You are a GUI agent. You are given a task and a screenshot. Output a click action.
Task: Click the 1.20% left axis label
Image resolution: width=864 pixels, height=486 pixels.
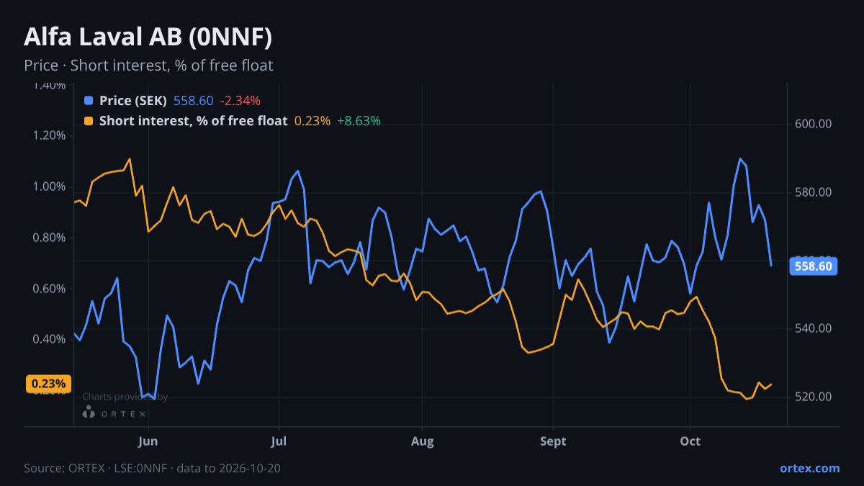[x=49, y=135]
